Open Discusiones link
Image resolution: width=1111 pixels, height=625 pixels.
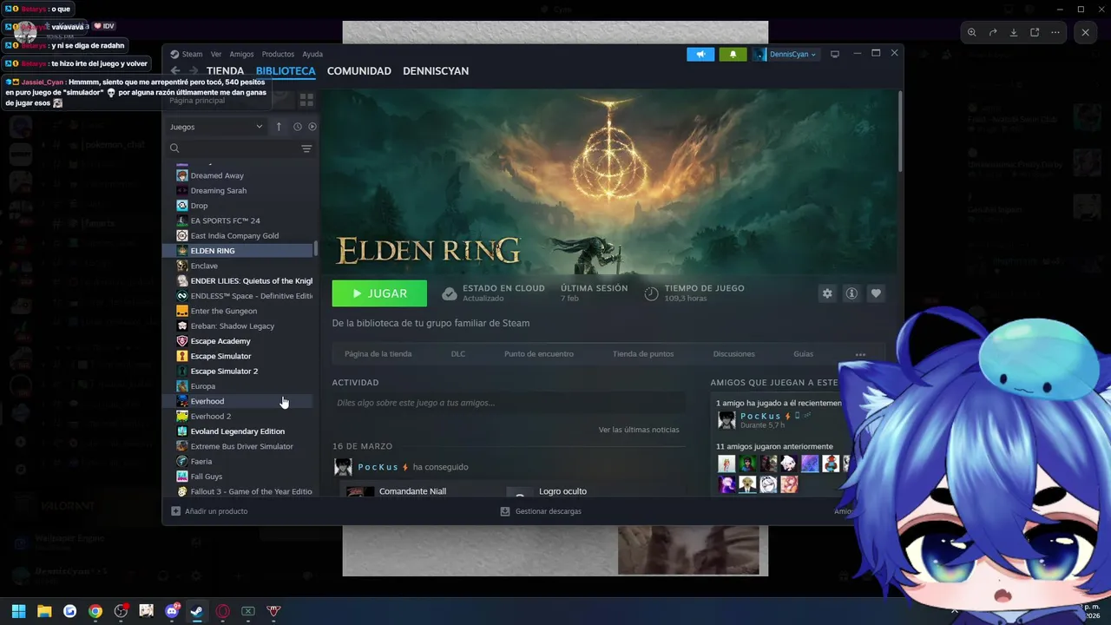(x=734, y=354)
